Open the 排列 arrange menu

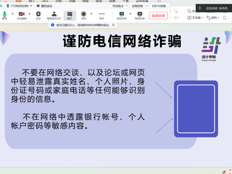[213, 18]
